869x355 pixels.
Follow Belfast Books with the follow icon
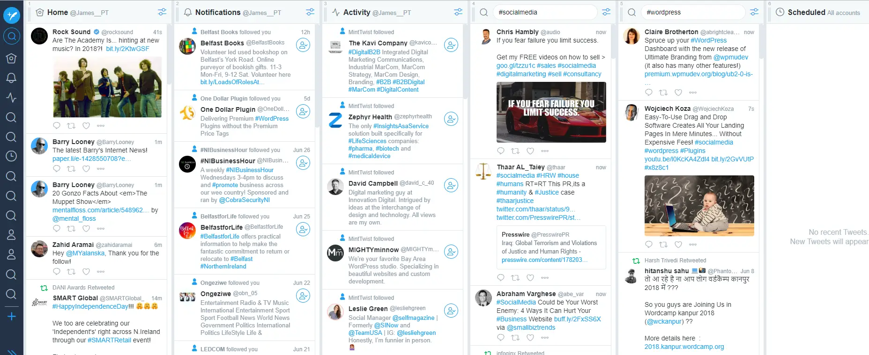pyautogui.click(x=303, y=45)
